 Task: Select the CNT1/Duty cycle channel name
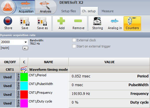pyautogui.click(x=40, y=101)
